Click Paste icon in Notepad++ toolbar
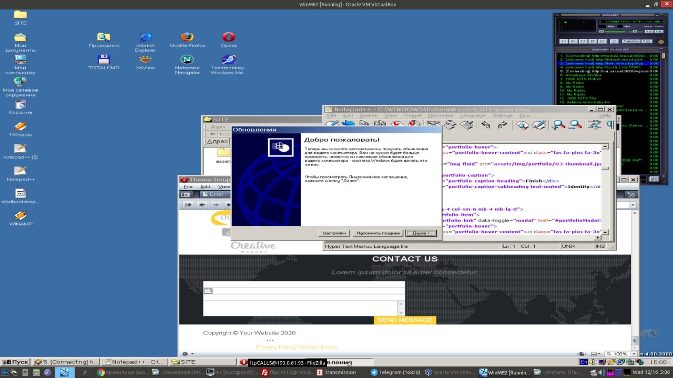 coord(466,125)
